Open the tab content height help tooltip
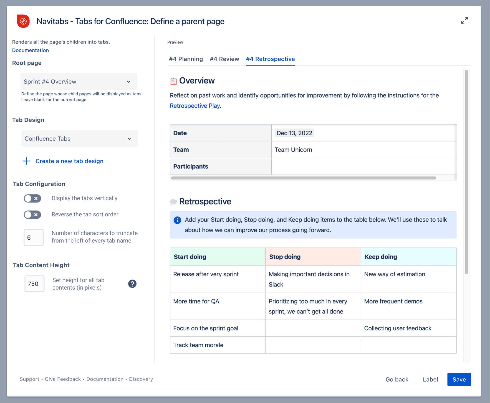This screenshot has width=490, height=403. click(132, 284)
